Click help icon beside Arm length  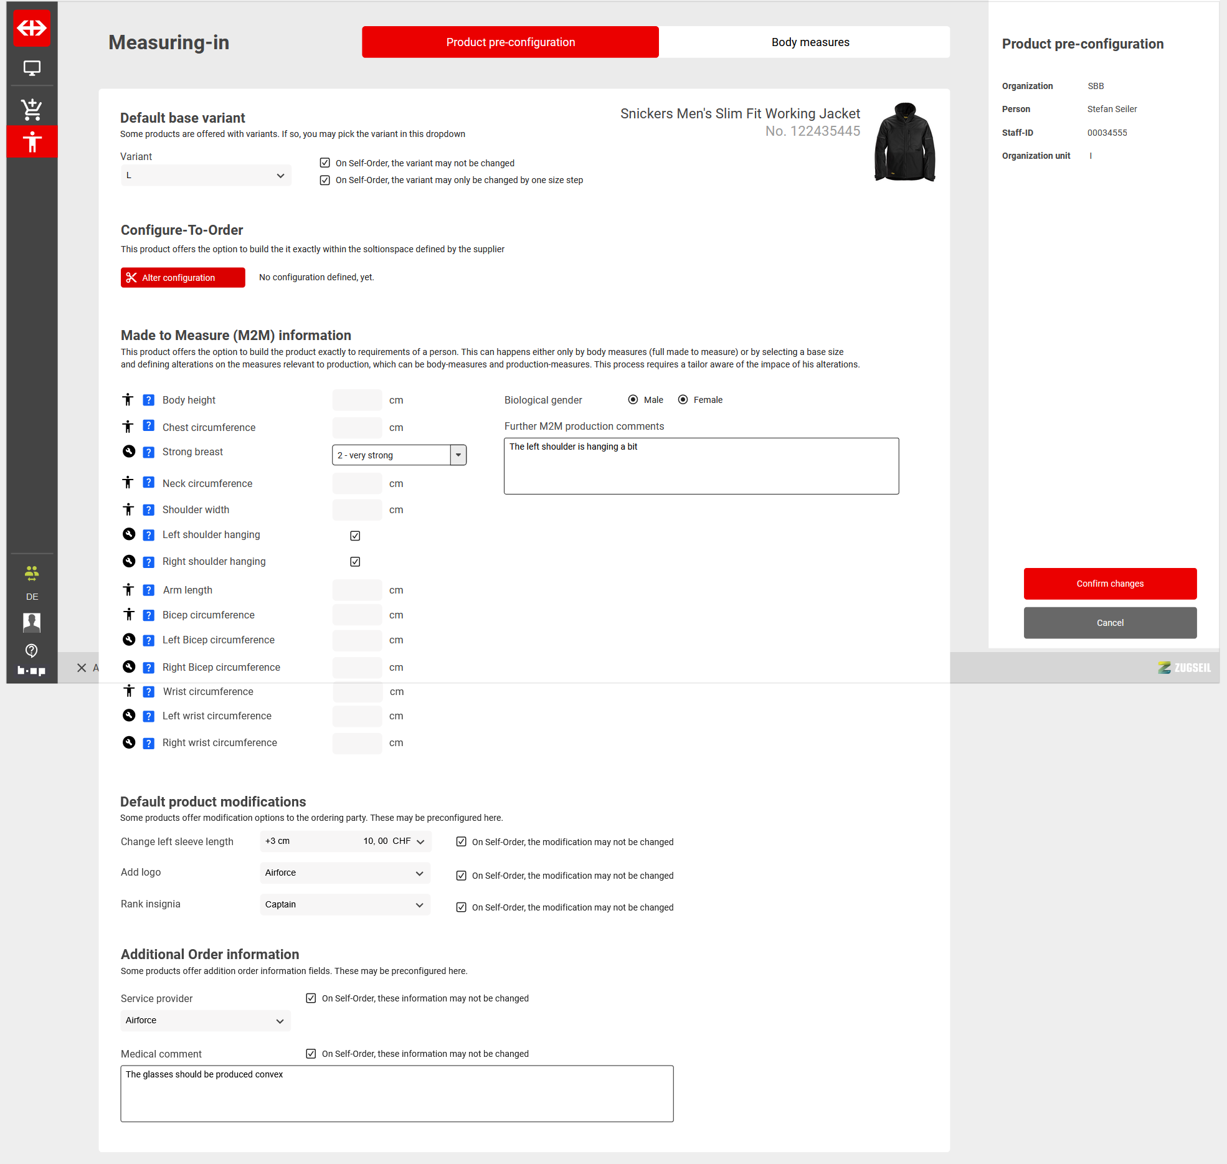click(x=148, y=590)
